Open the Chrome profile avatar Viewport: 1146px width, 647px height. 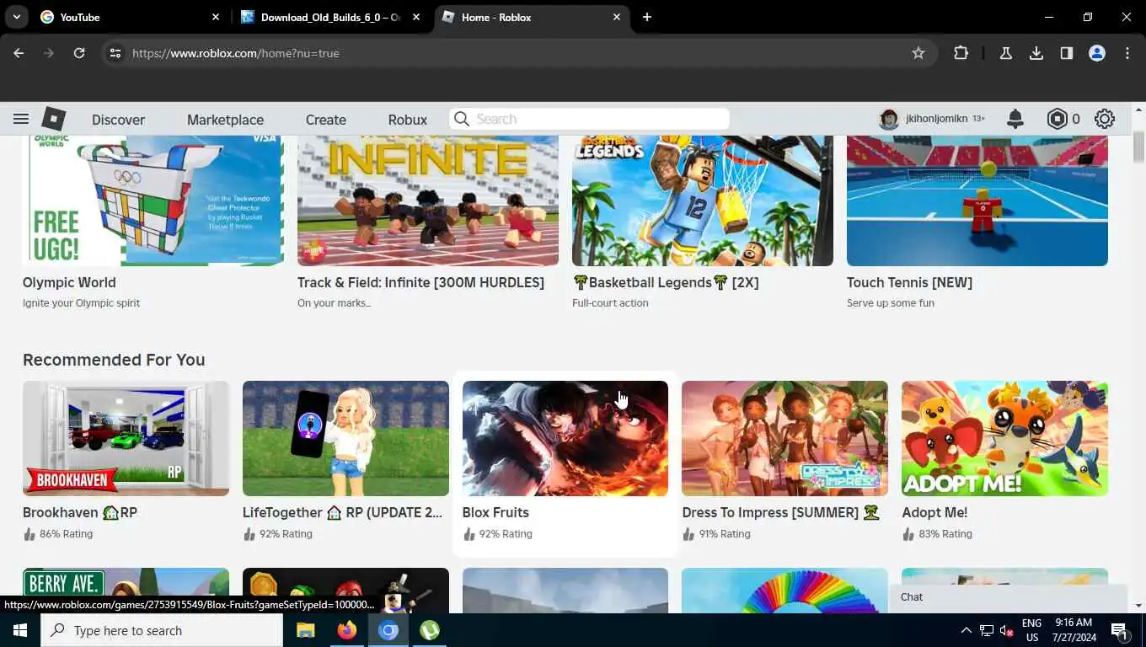pyautogui.click(x=1097, y=53)
